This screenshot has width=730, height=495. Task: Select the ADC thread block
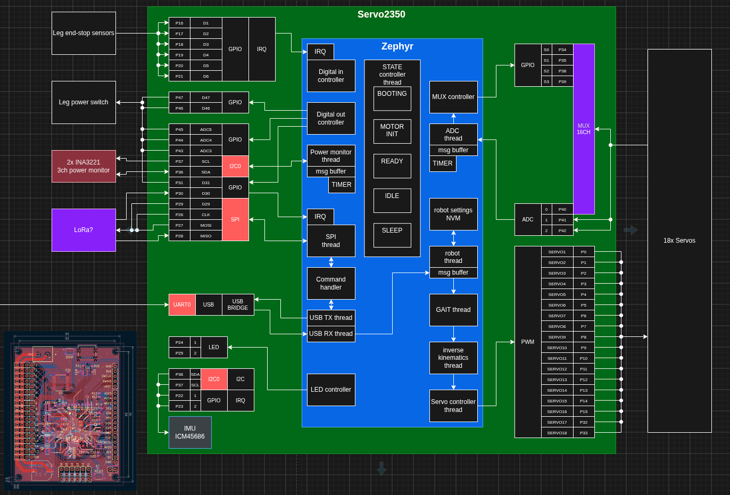point(453,134)
